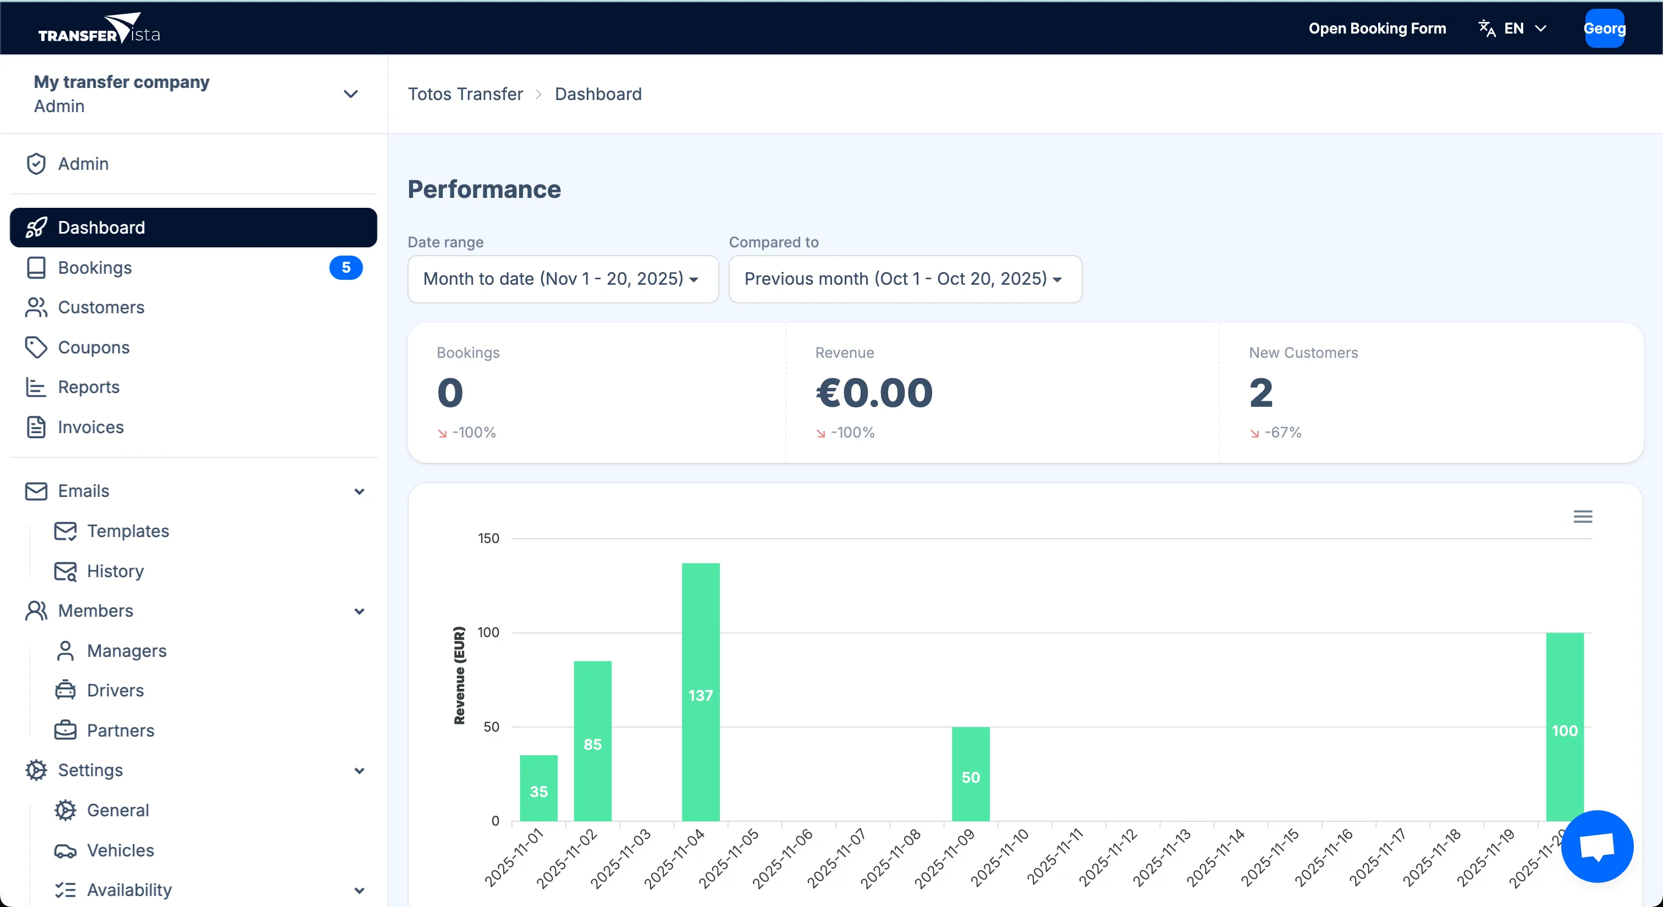Open the date range selector
The height and width of the screenshot is (907, 1663).
coord(562,279)
